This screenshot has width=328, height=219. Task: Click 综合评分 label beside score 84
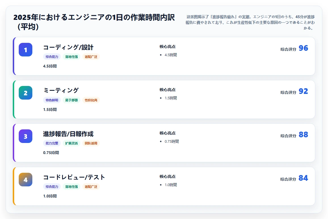click(288, 179)
